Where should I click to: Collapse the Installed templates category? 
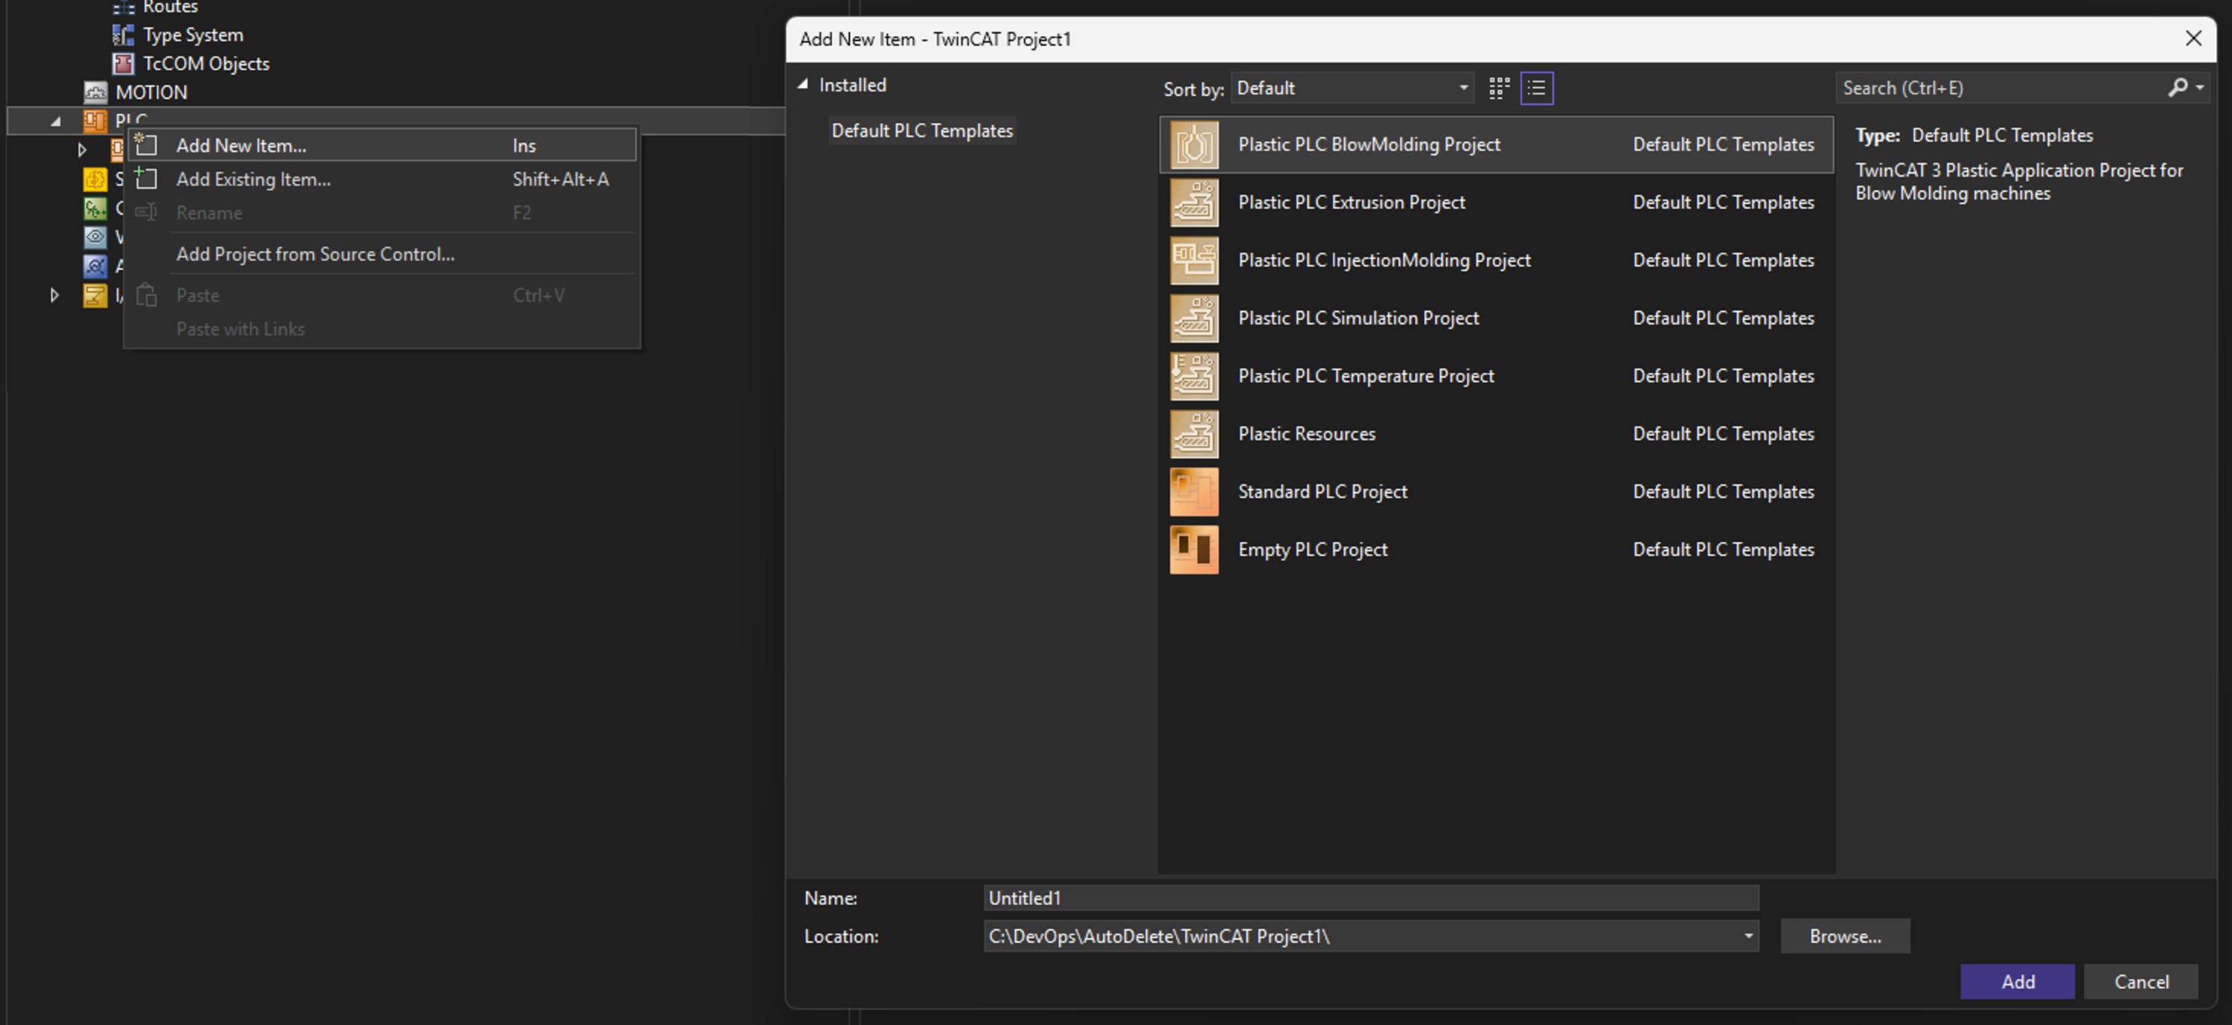click(x=803, y=84)
